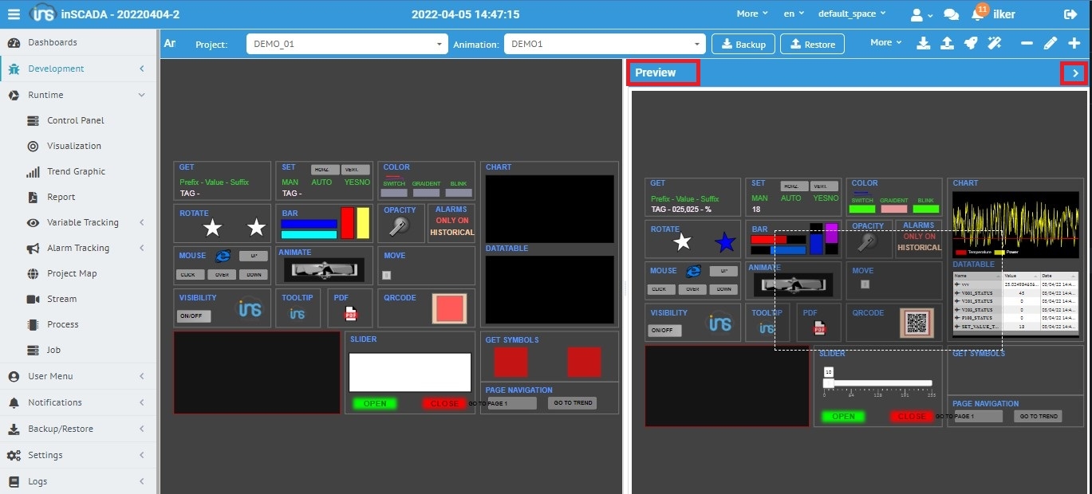Screen dimensions: 1092x494
Task: Open the Project dropdown showing DEMO_01
Action: 347,44
